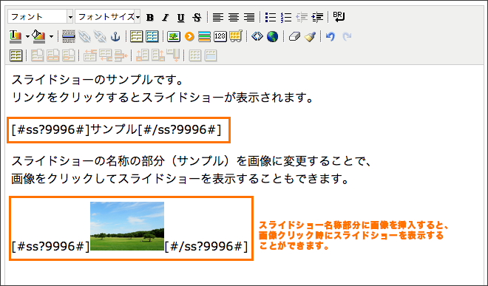The image size is (488, 286).
Task: Click the line 画像をクリックしてスライドショーを表示することもできます。
Action: 180,179
